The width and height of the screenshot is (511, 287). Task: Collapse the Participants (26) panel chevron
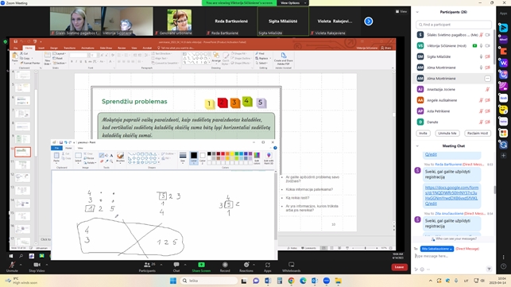point(417,12)
